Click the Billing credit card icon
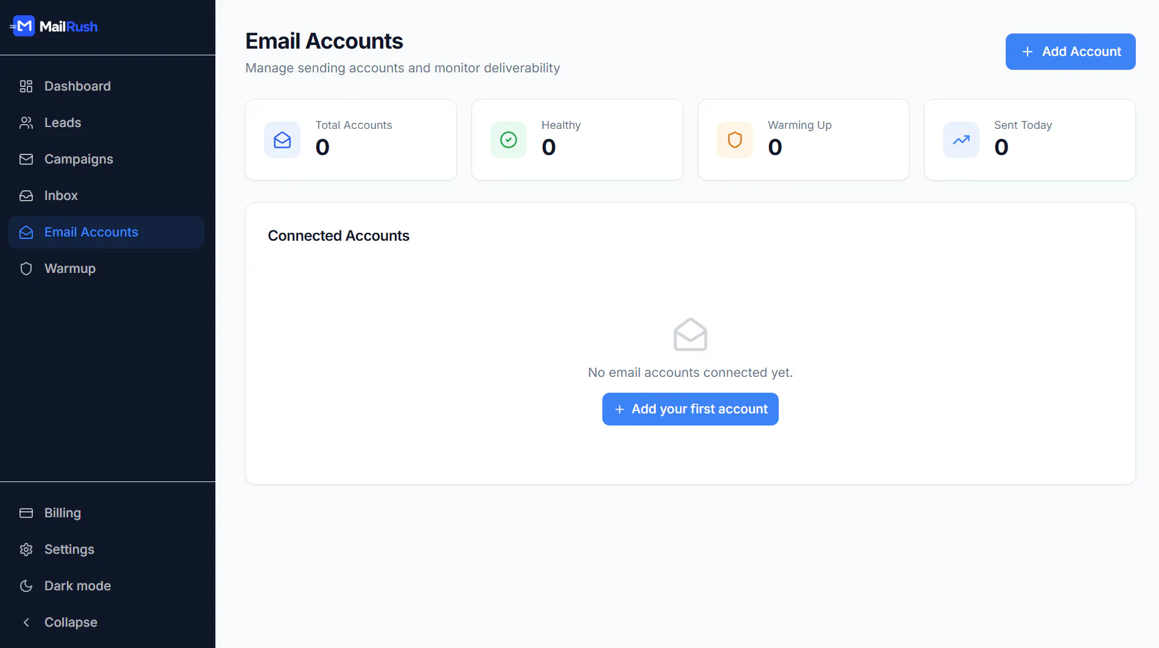The image size is (1159, 648). click(x=26, y=513)
